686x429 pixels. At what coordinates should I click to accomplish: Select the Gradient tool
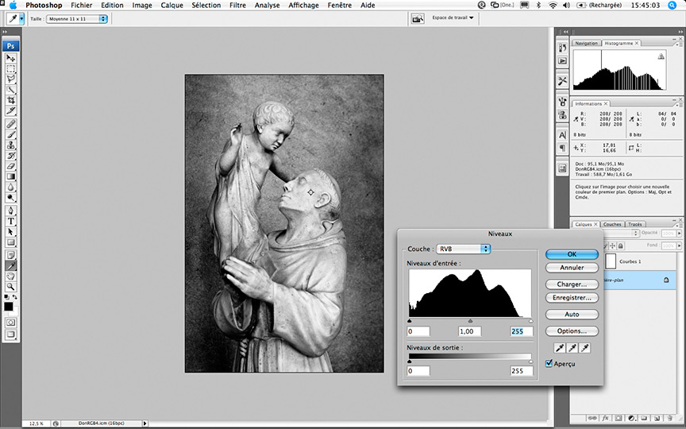(x=10, y=176)
